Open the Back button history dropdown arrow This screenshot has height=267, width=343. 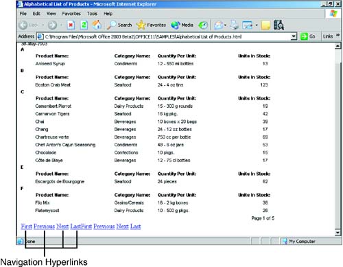pos(43,25)
